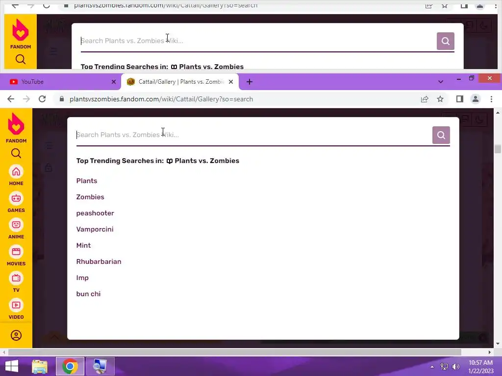Click the vertical scrollbar thumb
This screenshot has width=502, height=376.
(x=498, y=149)
